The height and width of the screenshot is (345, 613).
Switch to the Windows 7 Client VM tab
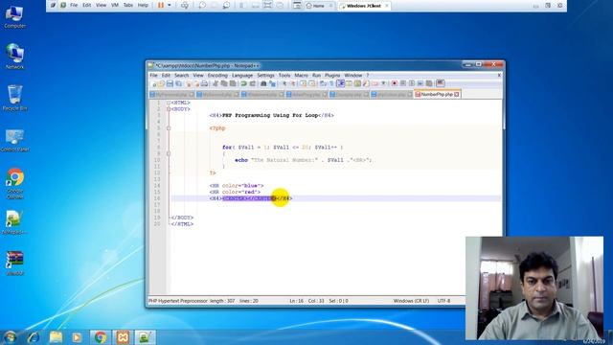363,6
